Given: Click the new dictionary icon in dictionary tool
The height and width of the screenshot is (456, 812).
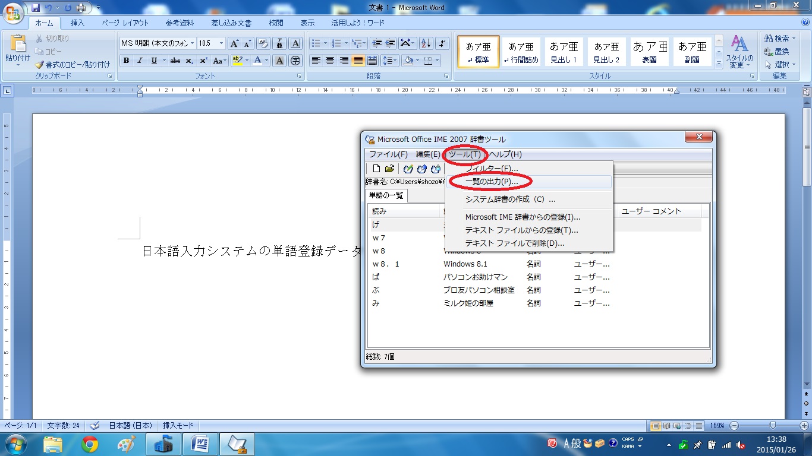Looking at the screenshot, I should pos(376,169).
